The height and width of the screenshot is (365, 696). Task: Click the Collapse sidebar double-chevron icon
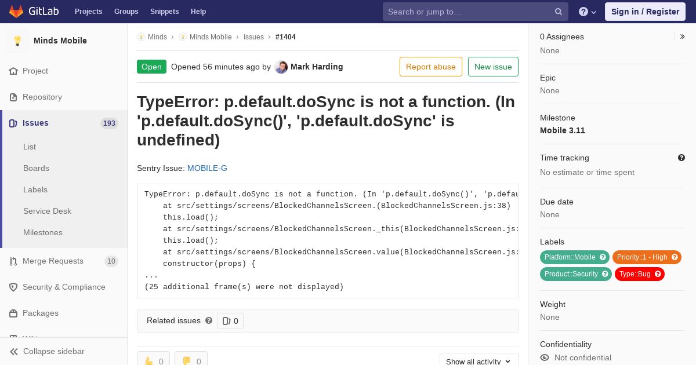[x=14, y=352]
